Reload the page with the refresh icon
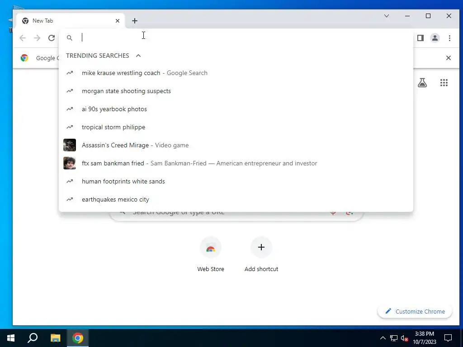The width and height of the screenshot is (463, 347). click(x=52, y=38)
